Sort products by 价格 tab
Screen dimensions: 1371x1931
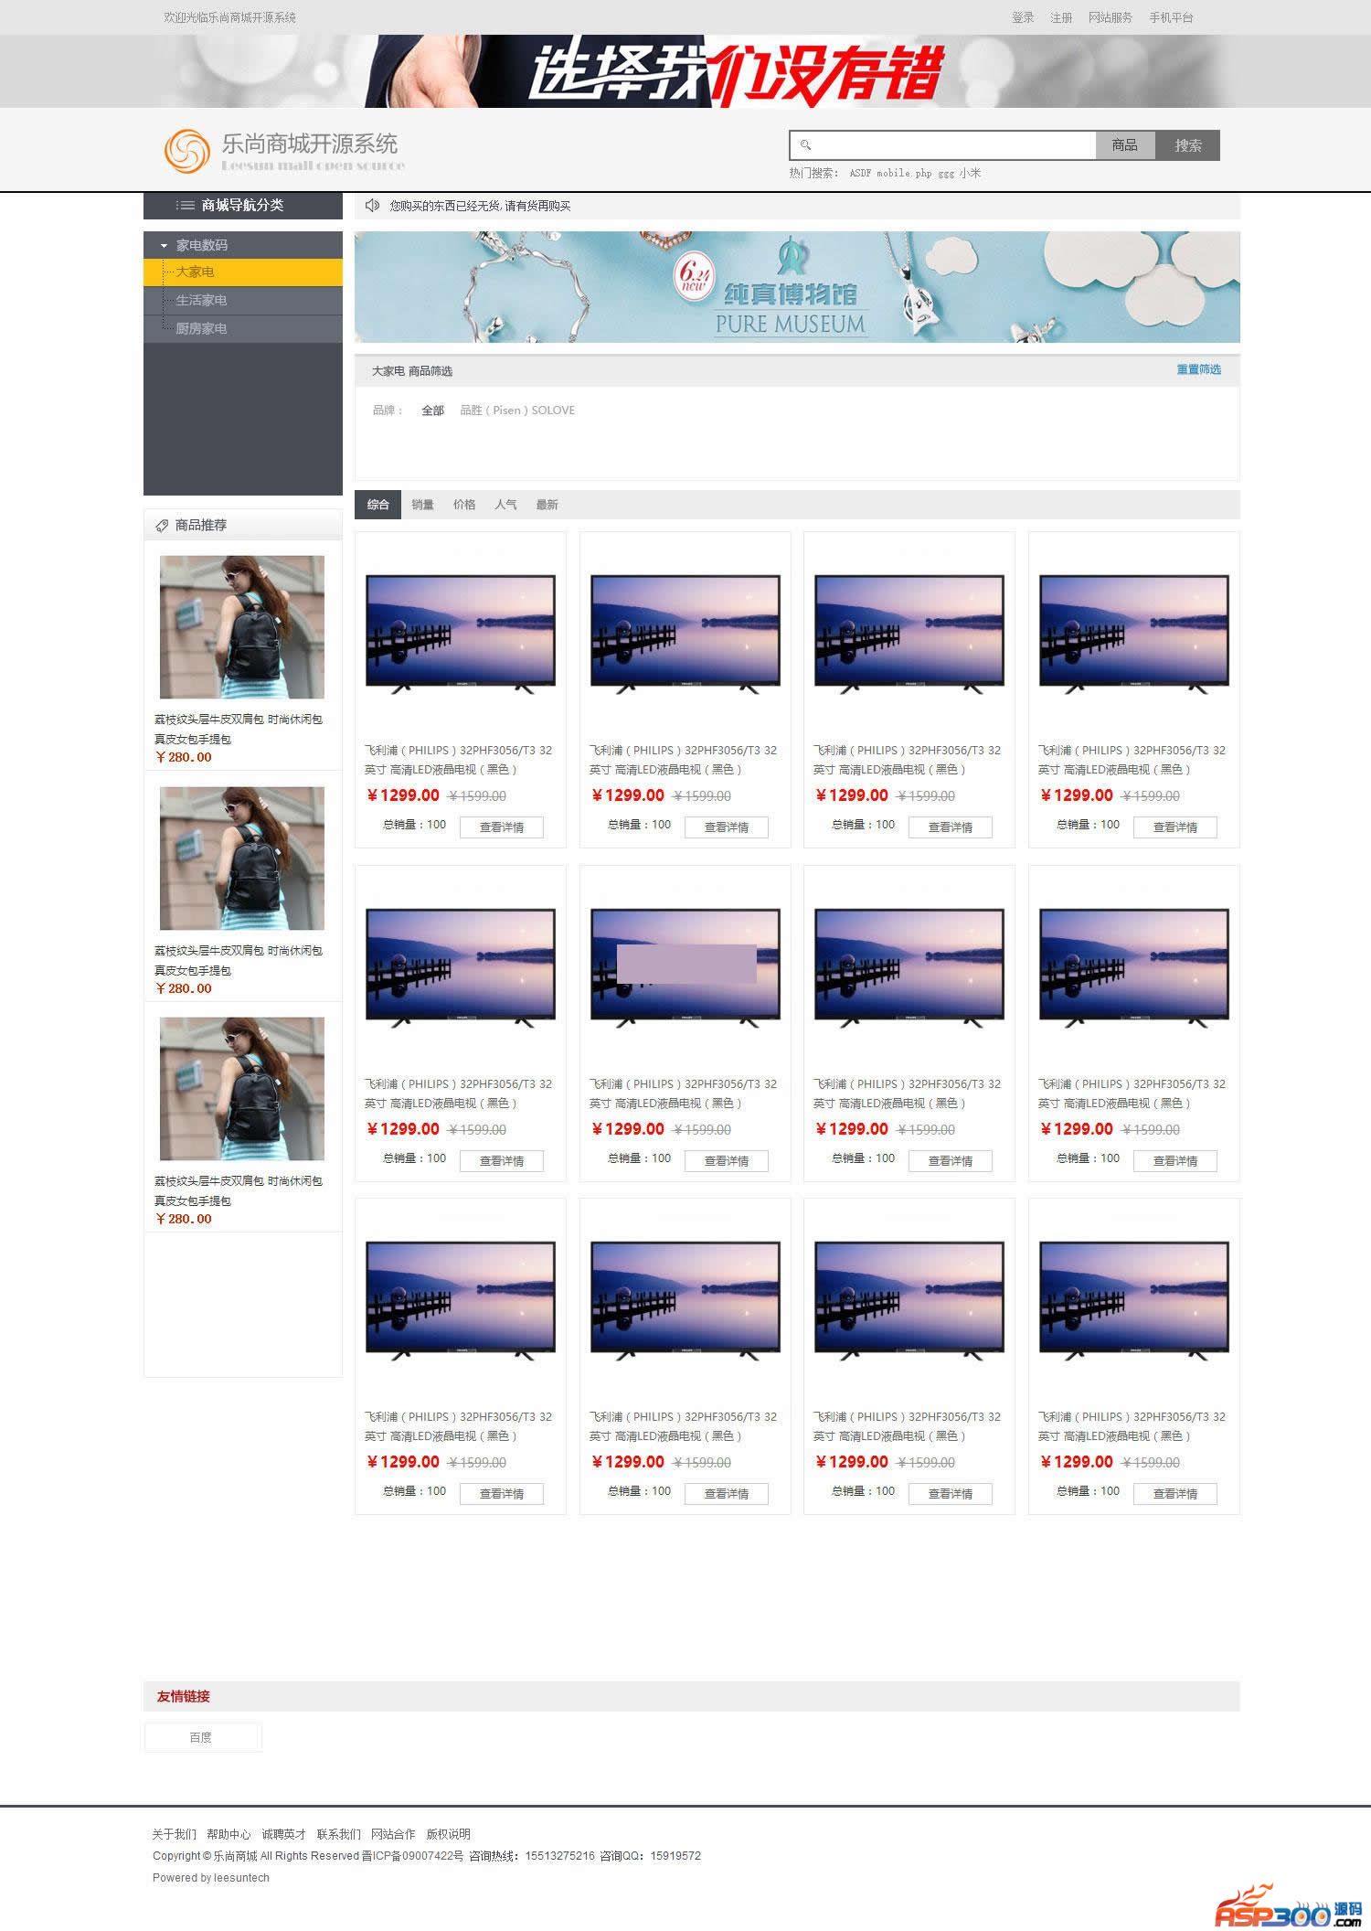click(464, 505)
